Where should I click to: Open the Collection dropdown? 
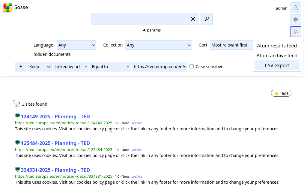coord(159,45)
